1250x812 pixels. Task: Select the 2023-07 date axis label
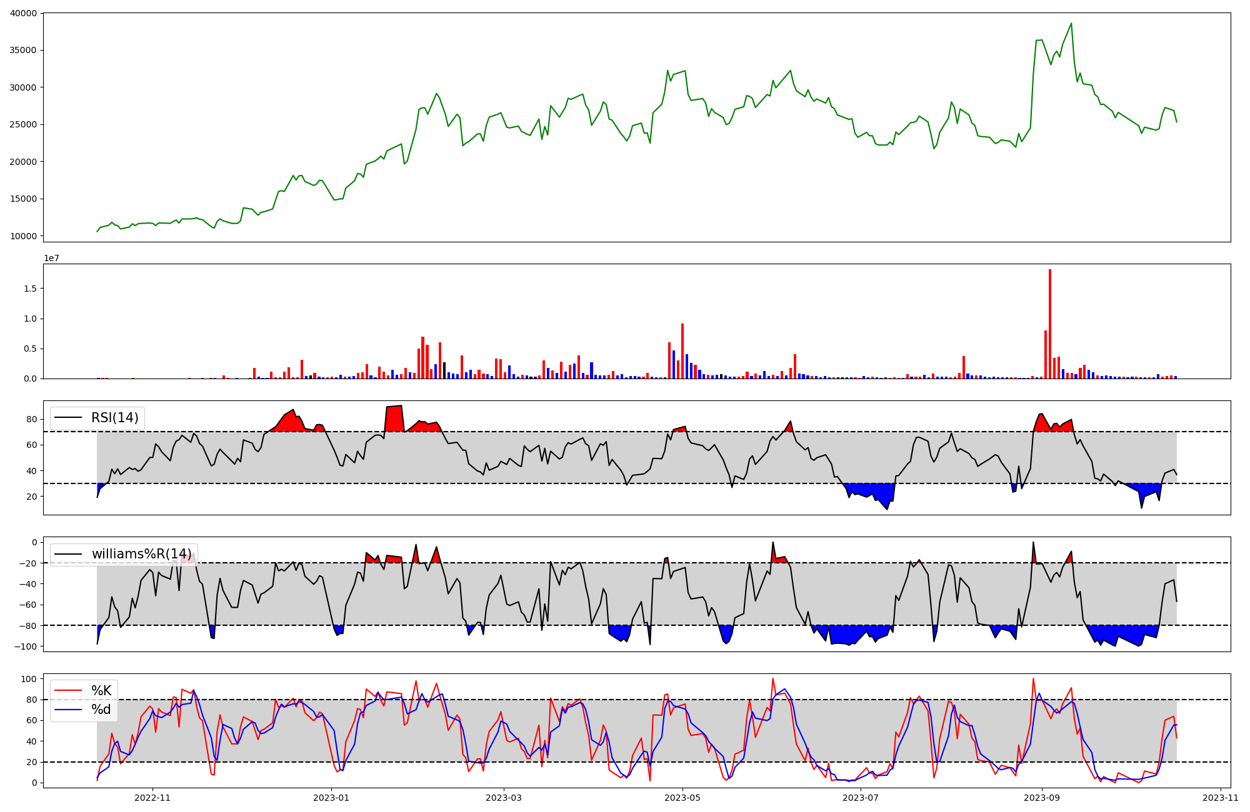pyautogui.click(x=861, y=798)
